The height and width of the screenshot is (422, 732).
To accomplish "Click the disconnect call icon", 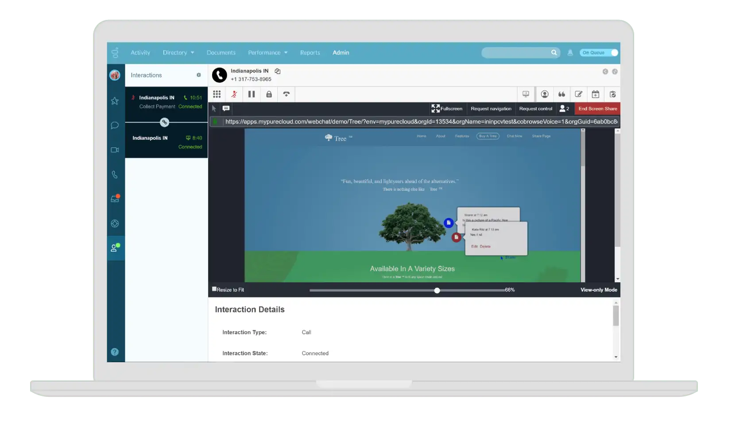I will (287, 94).
